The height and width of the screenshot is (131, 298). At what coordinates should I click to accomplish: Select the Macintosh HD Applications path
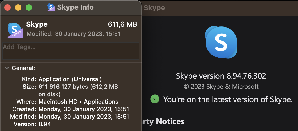click(78, 102)
